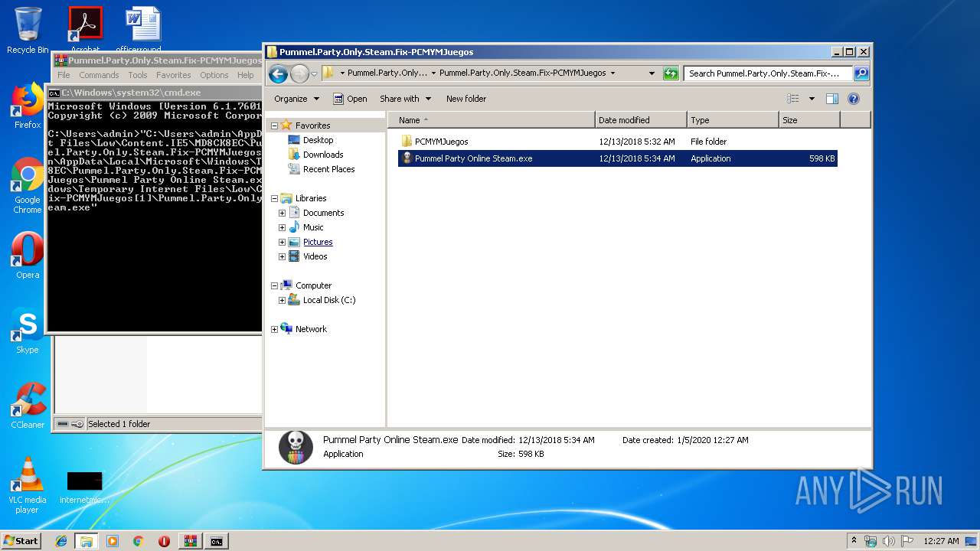Launch Acrobat Reader from the desktop

click(85, 29)
